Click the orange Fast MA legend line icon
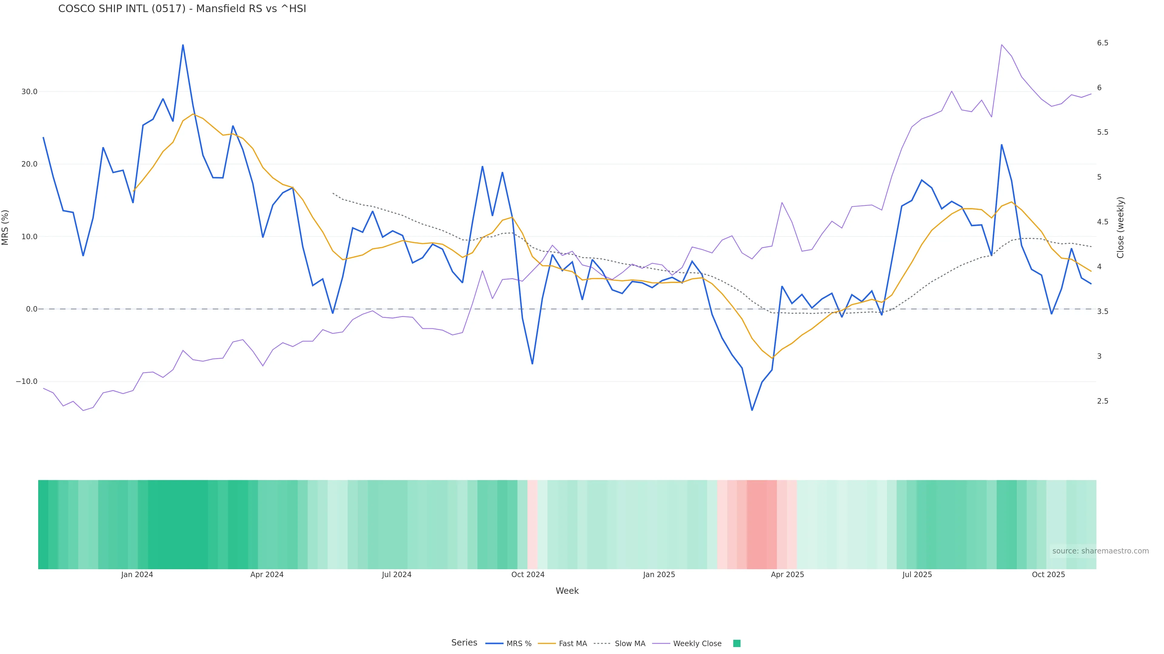The height and width of the screenshot is (654, 1164). point(547,644)
